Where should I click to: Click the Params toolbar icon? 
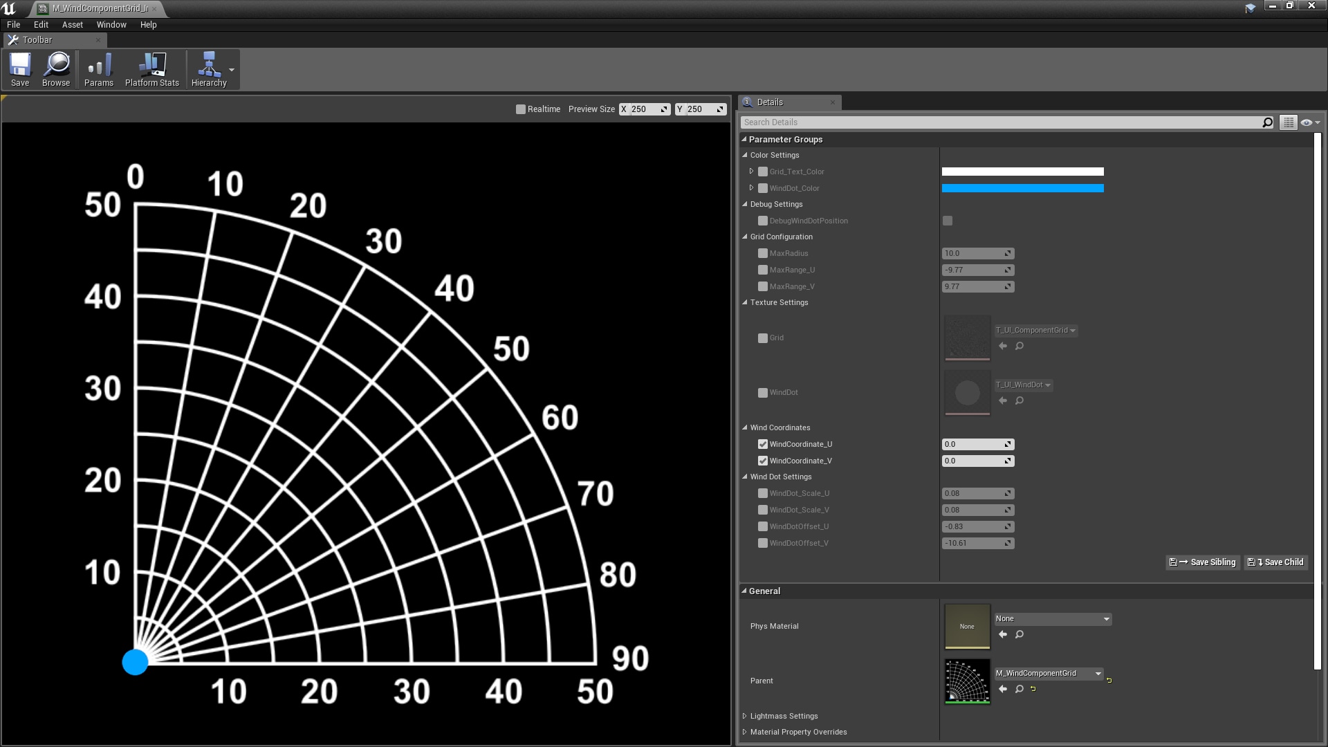(x=98, y=69)
